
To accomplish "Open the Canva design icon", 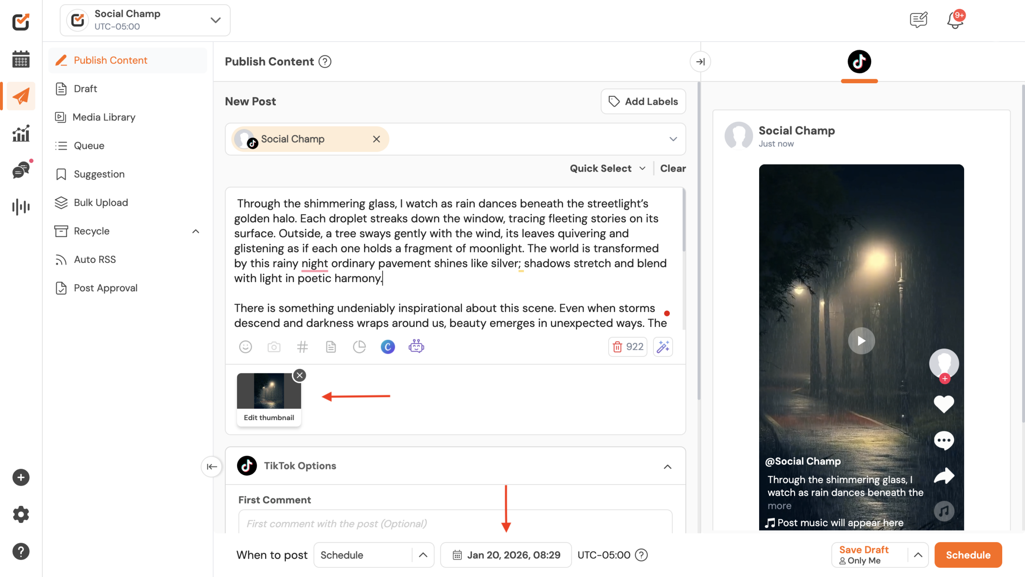I will click(x=388, y=347).
